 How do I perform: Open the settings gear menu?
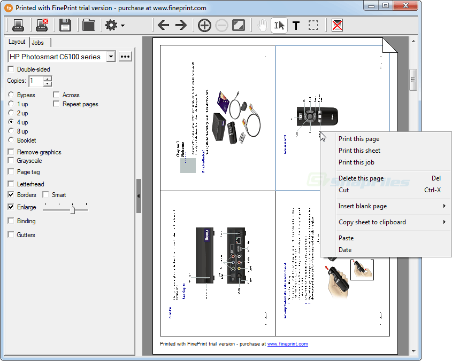111,25
